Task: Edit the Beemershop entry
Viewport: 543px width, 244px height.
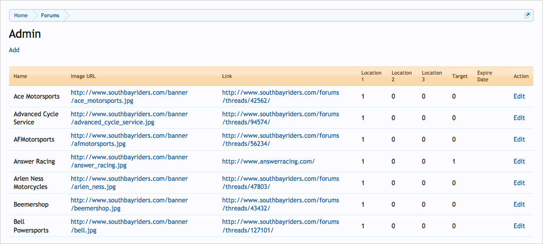Action: tap(519, 204)
